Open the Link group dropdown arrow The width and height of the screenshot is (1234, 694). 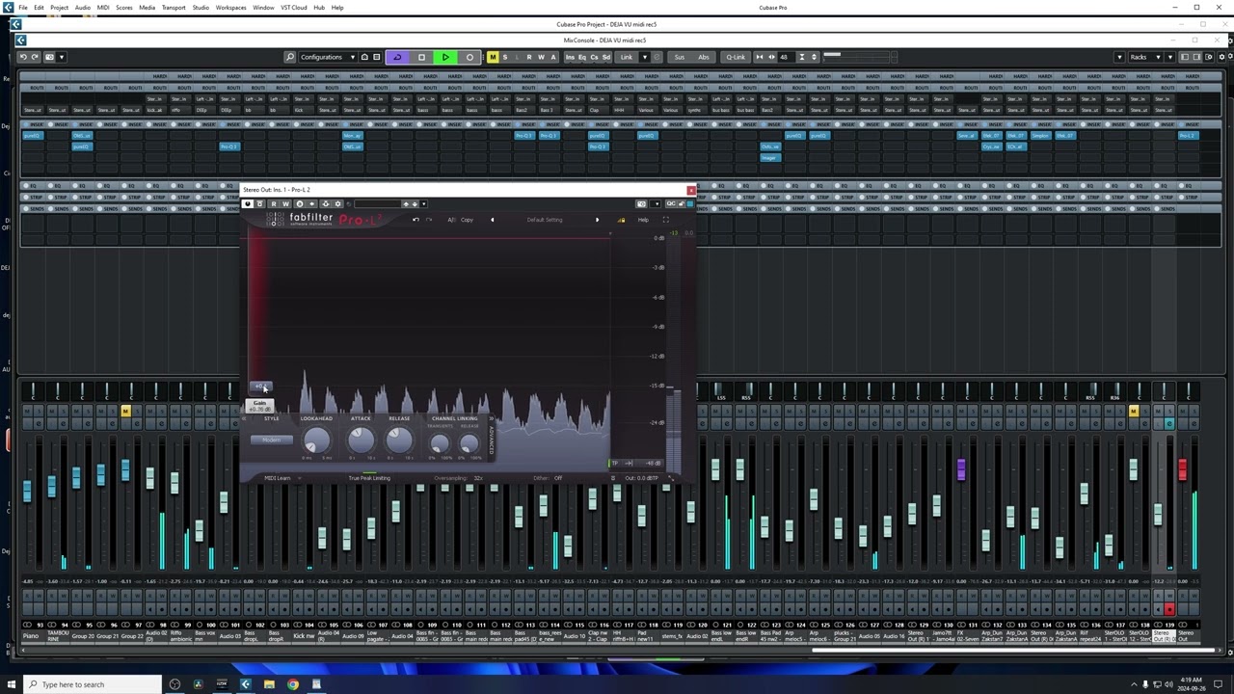(645, 57)
